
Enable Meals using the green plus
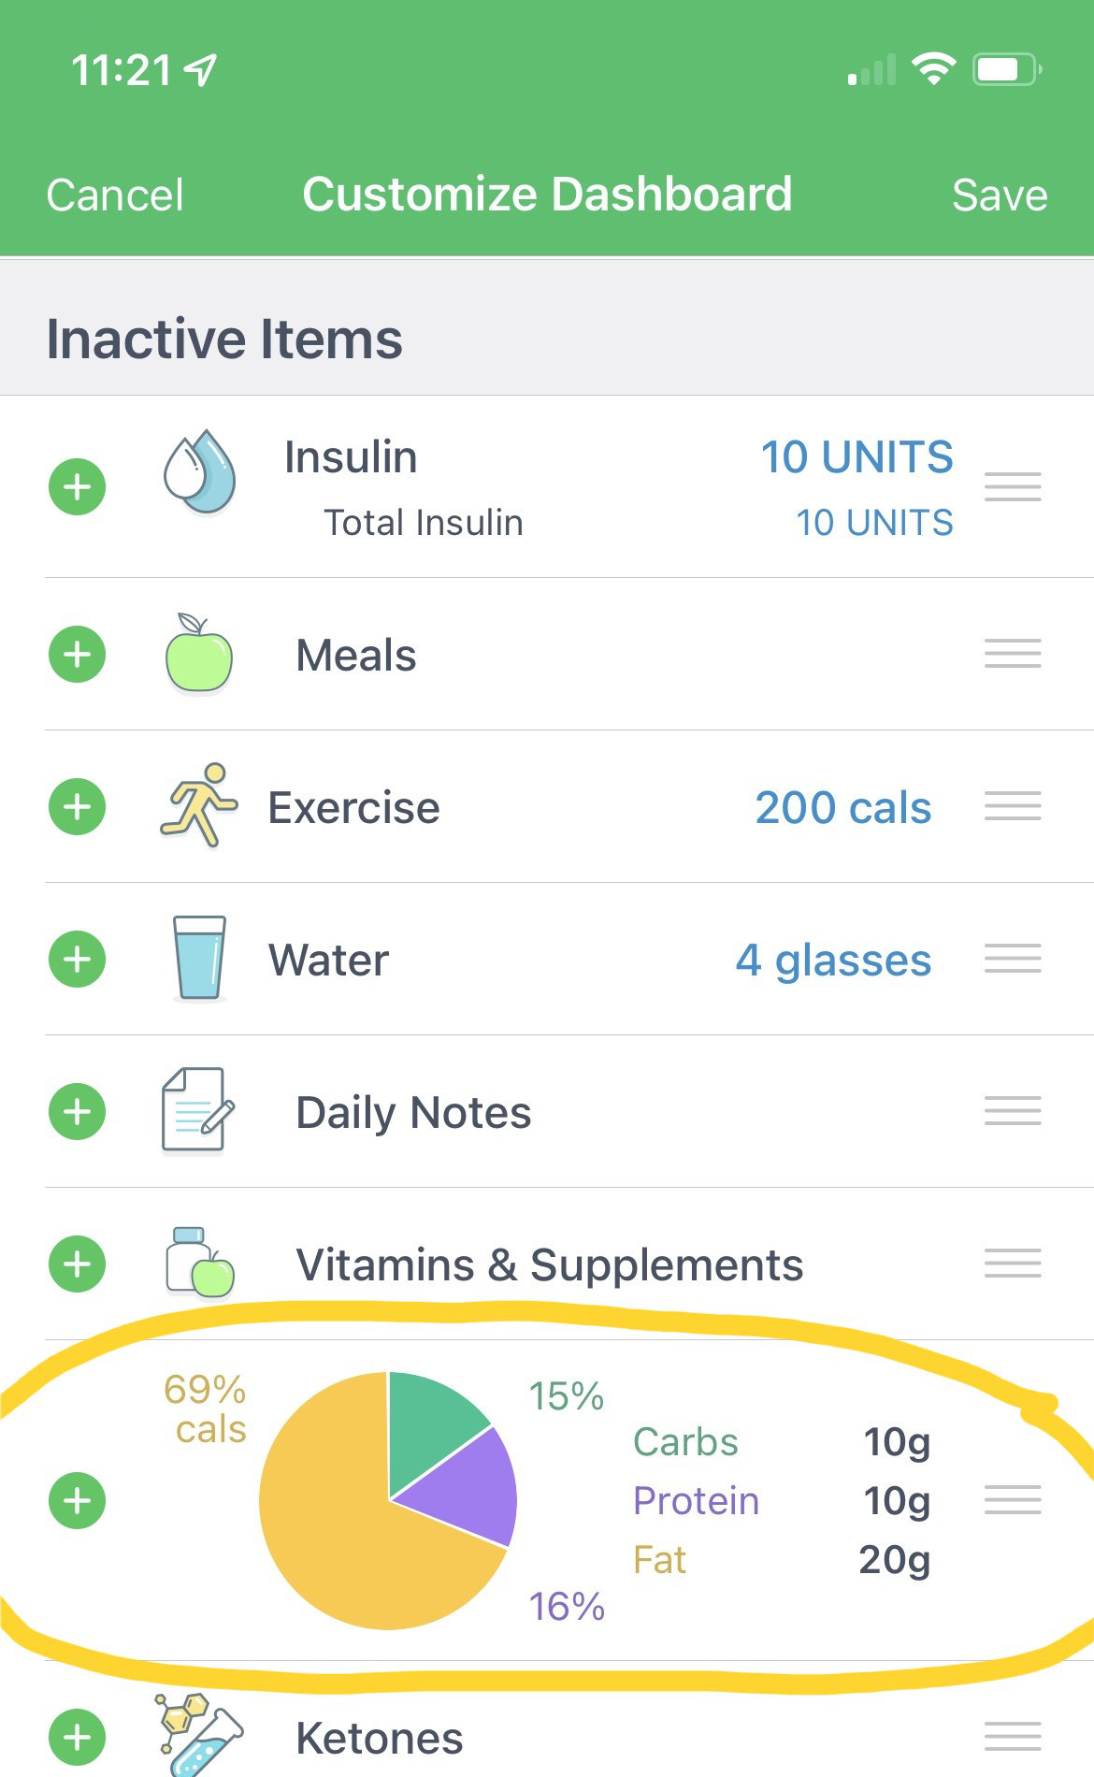[x=77, y=654]
